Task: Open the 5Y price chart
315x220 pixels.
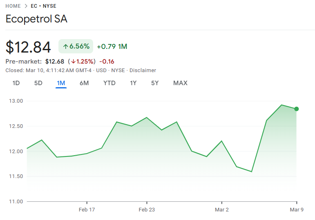Action: pyautogui.click(x=155, y=83)
